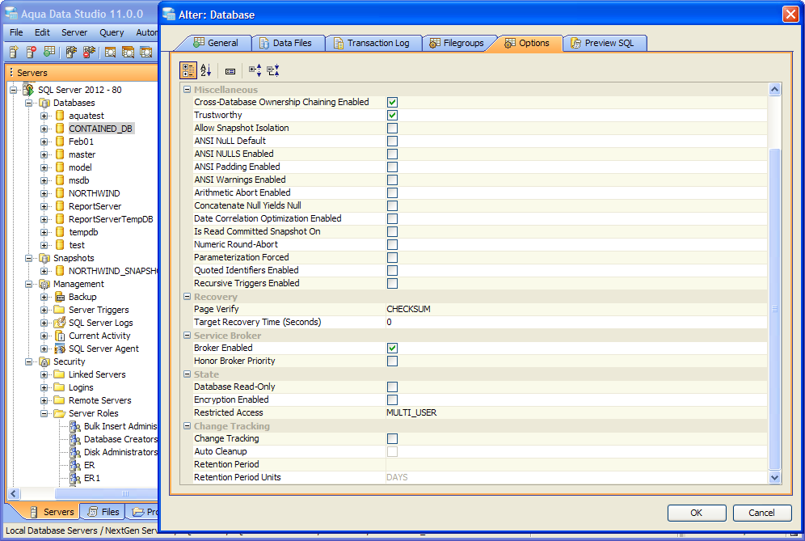Screen dimensions: 805x541
Task: Open the Preview SQL tab
Action: click(x=603, y=43)
